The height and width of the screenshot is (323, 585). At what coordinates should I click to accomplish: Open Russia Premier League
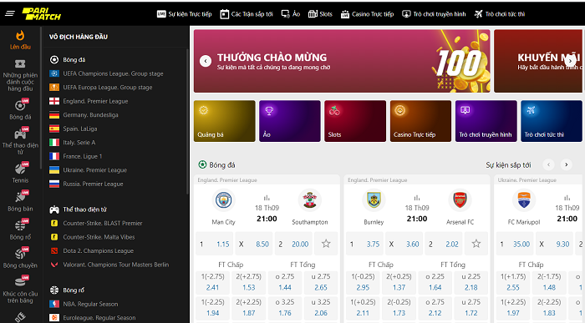click(86, 184)
